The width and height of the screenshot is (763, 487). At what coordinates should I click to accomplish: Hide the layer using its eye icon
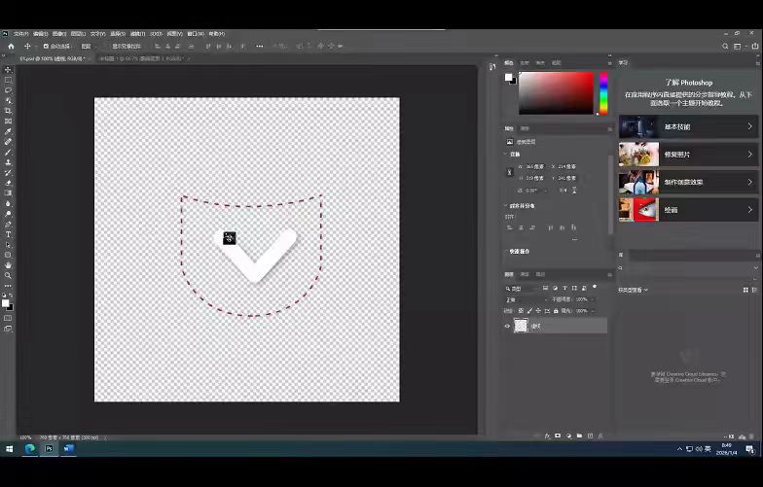tap(507, 327)
